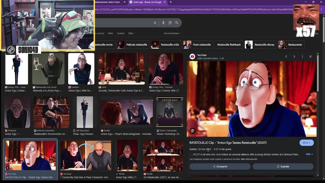Close the 'anton ego - Buscar con Google' tab
325x183 pixels.
point(165,2)
